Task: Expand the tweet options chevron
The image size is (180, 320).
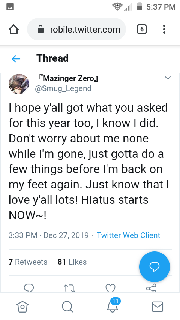Action: pyautogui.click(x=168, y=78)
